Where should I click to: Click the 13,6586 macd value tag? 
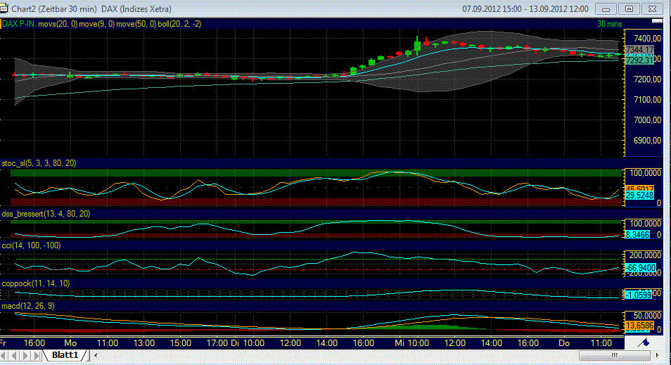pos(640,326)
